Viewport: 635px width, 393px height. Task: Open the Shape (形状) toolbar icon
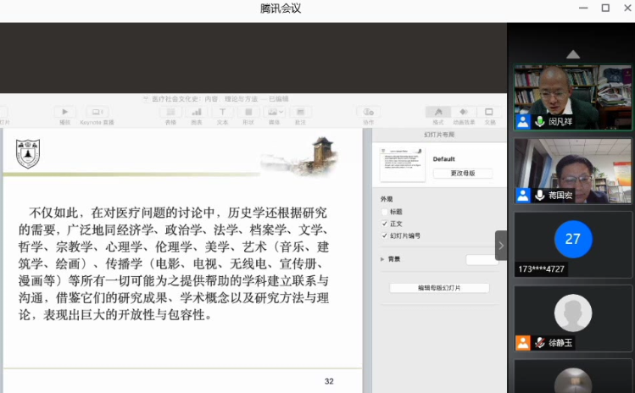(x=248, y=112)
